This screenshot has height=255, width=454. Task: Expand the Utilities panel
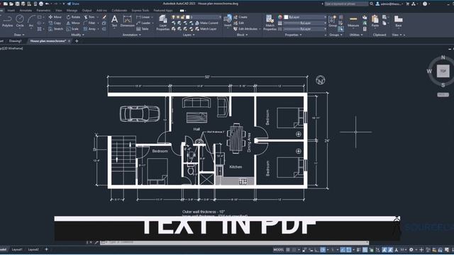[356, 35]
